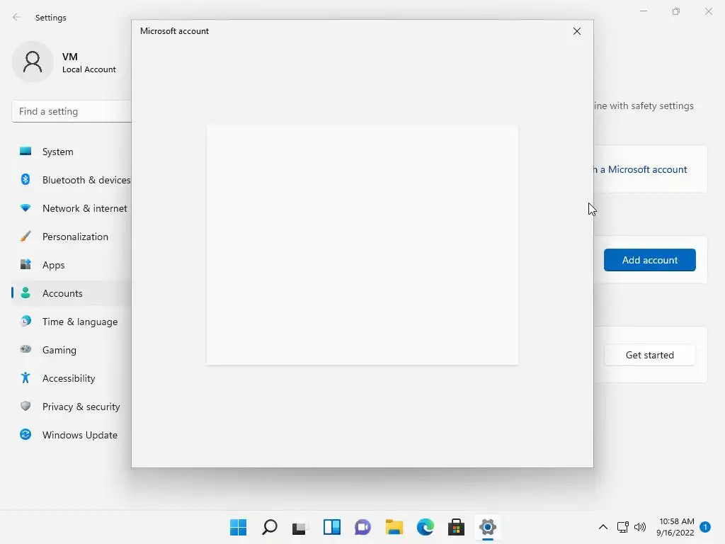Open Widgets from taskbar

332,527
